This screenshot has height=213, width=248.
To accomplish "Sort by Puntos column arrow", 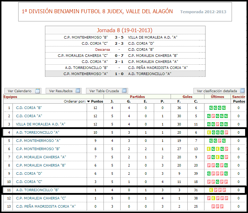I will pyautogui.click(x=88, y=101).
